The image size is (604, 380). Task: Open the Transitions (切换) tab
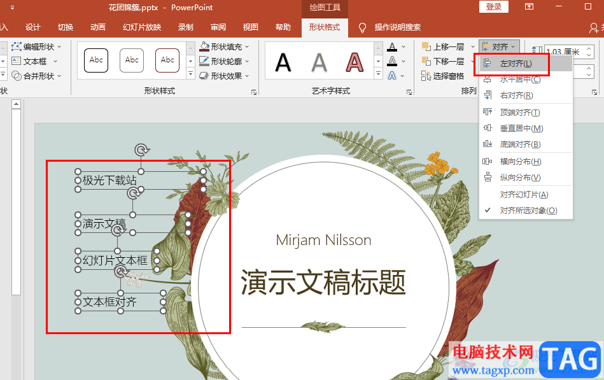66,27
